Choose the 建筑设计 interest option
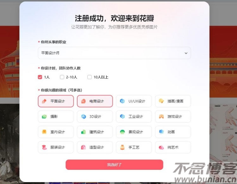Image resolution: width=237 pixels, height=184 pixels. coord(95,132)
